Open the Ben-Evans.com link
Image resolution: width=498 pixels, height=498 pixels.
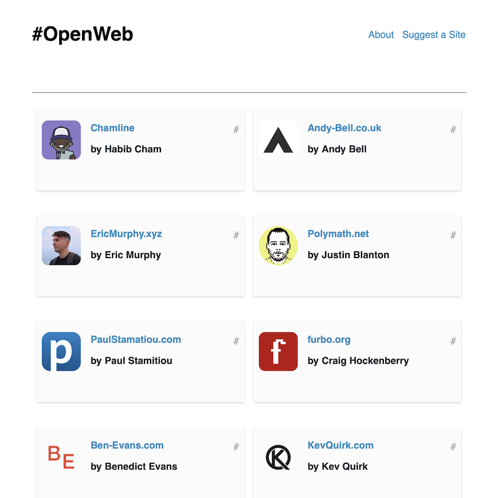point(127,445)
